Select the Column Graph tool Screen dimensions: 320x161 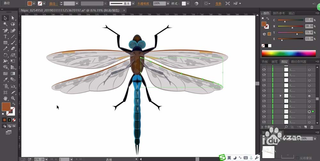(13, 86)
